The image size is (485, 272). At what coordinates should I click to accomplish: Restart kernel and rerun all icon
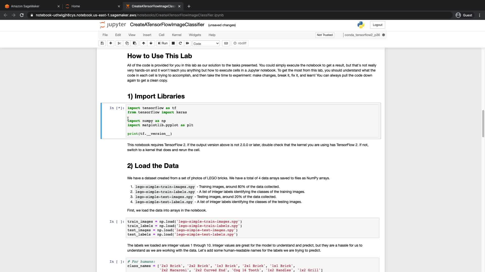[187, 43]
